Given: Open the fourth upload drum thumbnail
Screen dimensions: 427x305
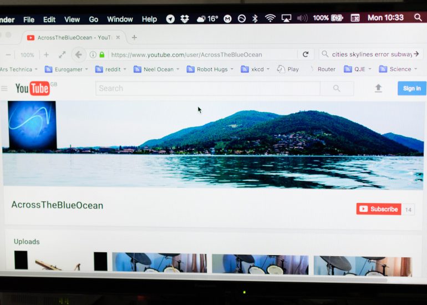Looking at the screenshot, I should (363, 266).
